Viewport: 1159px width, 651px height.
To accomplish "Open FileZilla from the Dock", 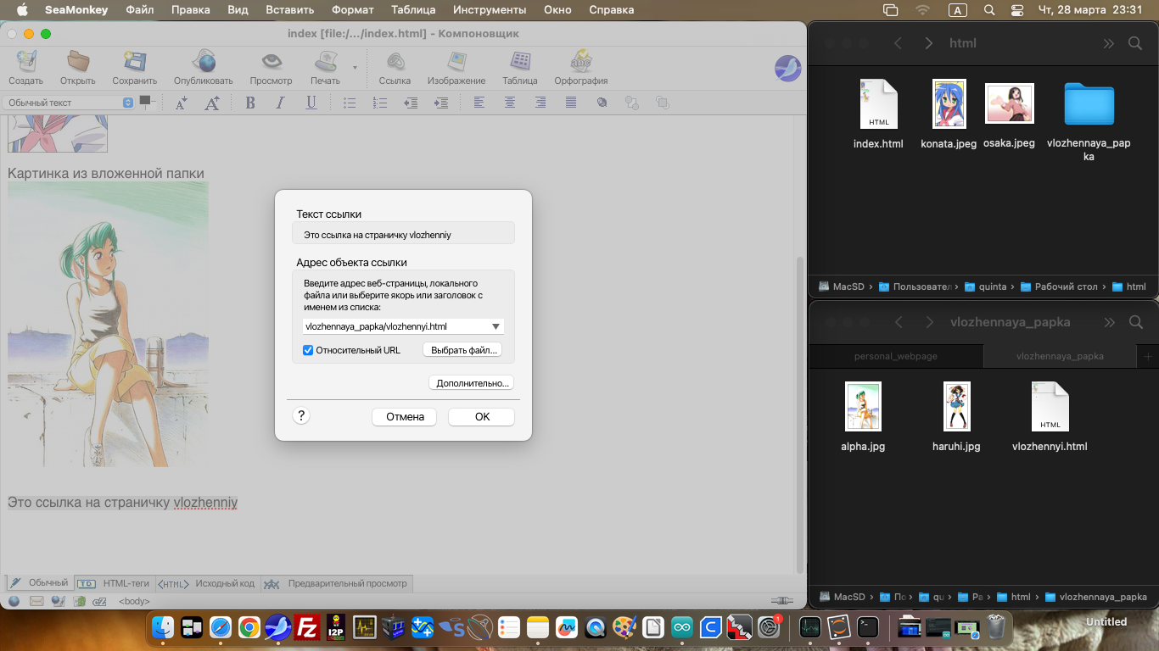I will pyautogui.click(x=306, y=627).
